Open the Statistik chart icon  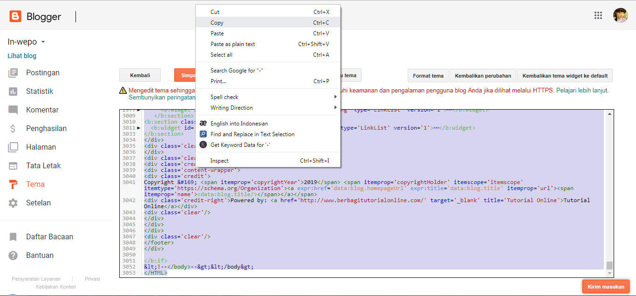tap(13, 91)
